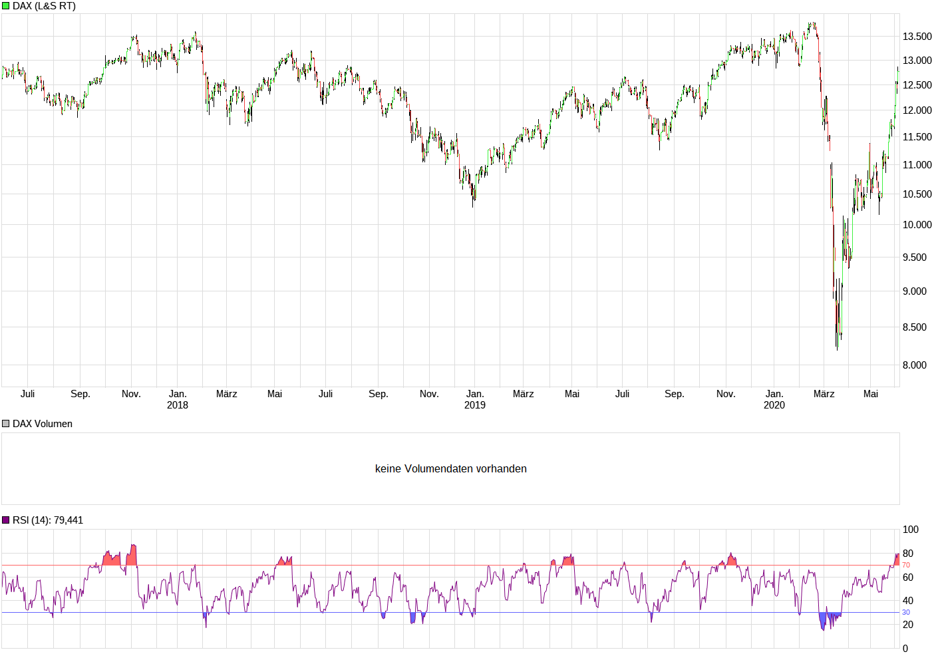938x658 pixels.
Task: Click the 12.000 price axis label
Action: [917, 110]
